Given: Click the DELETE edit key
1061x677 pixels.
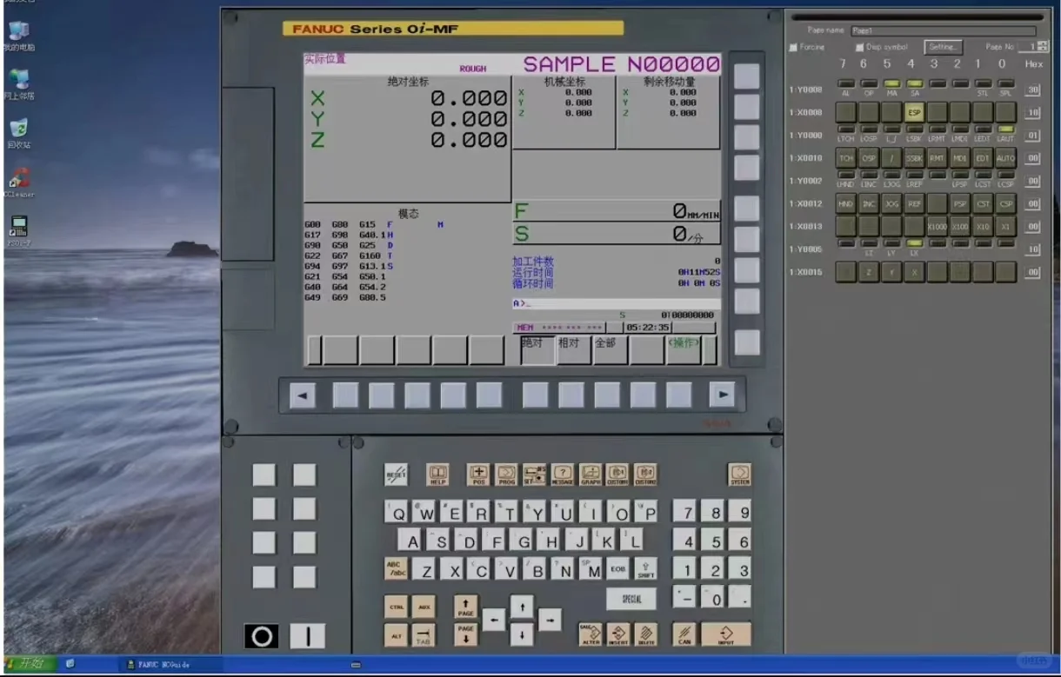Looking at the screenshot, I should tap(646, 634).
